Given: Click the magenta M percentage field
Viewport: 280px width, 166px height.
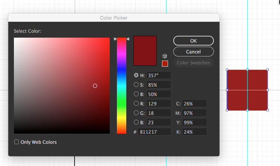Looking at the screenshot, I should pos(195,113).
